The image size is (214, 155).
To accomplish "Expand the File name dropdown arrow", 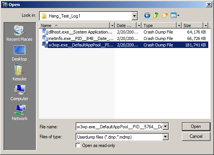I will (165, 126).
